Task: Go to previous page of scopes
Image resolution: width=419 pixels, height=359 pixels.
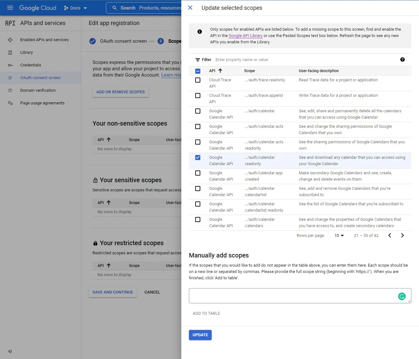Action: coord(390,235)
